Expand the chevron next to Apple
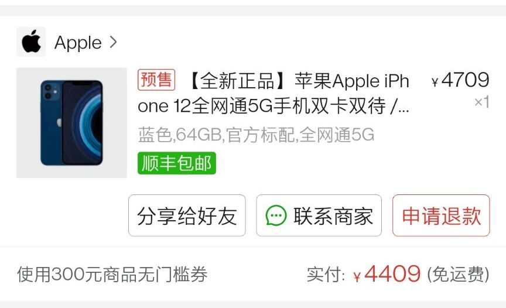The height and width of the screenshot is (308, 506). pos(113,42)
